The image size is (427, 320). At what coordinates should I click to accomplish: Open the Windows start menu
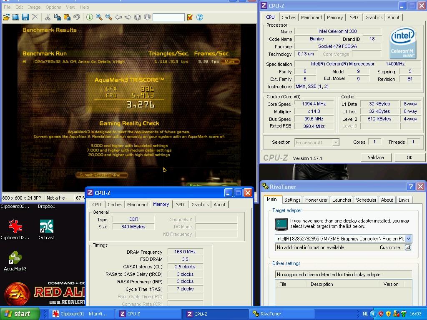point(20,314)
